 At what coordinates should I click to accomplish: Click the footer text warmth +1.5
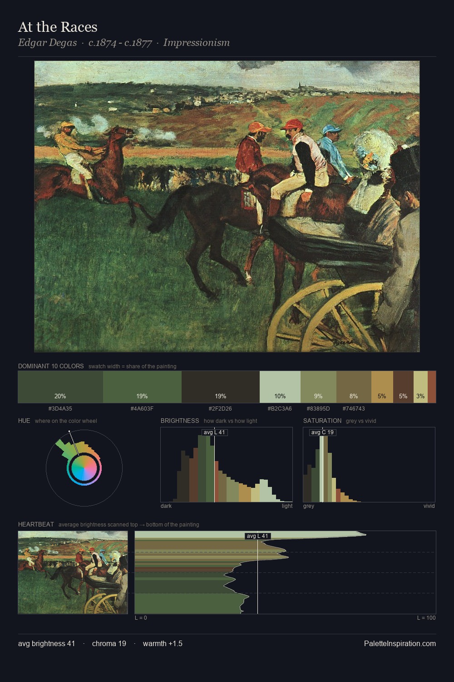pyautogui.click(x=163, y=643)
